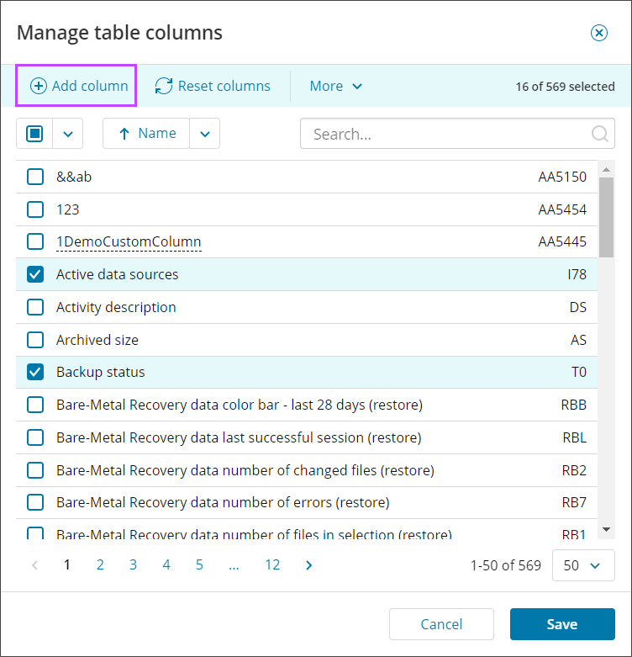Screen dimensions: 632x657
Task: Click the search magnifier icon
Action: 600,134
